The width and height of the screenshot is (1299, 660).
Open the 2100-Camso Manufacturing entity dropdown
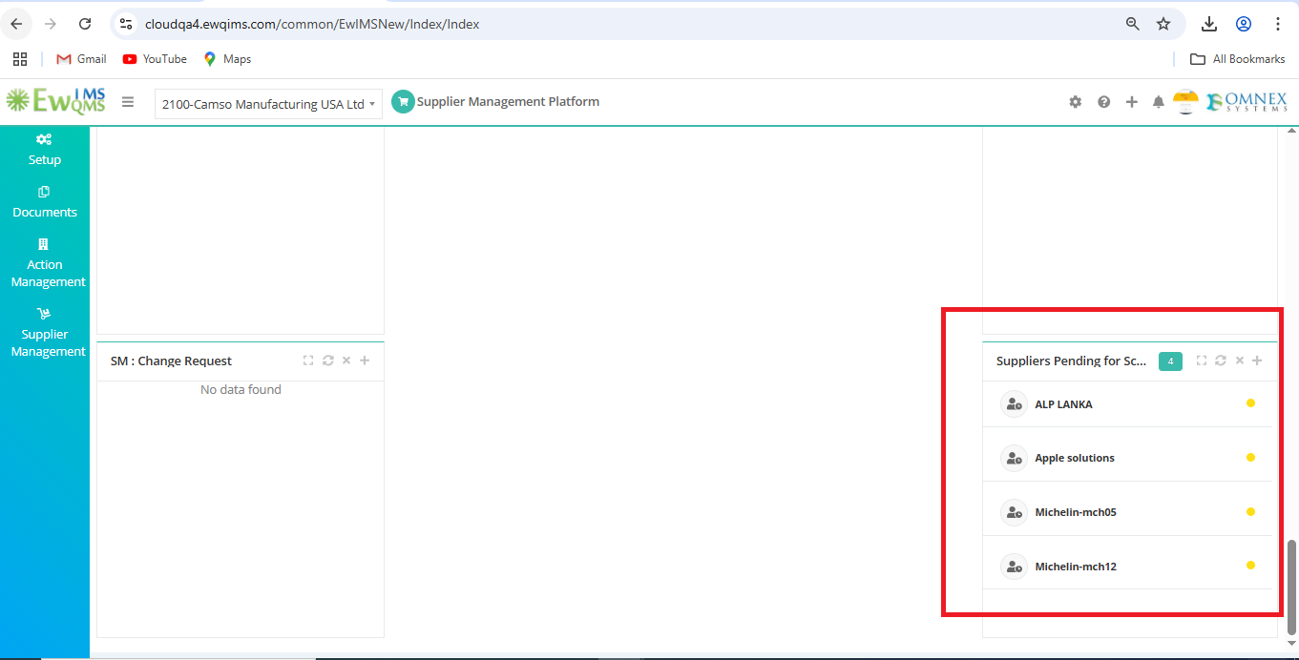(268, 104)
